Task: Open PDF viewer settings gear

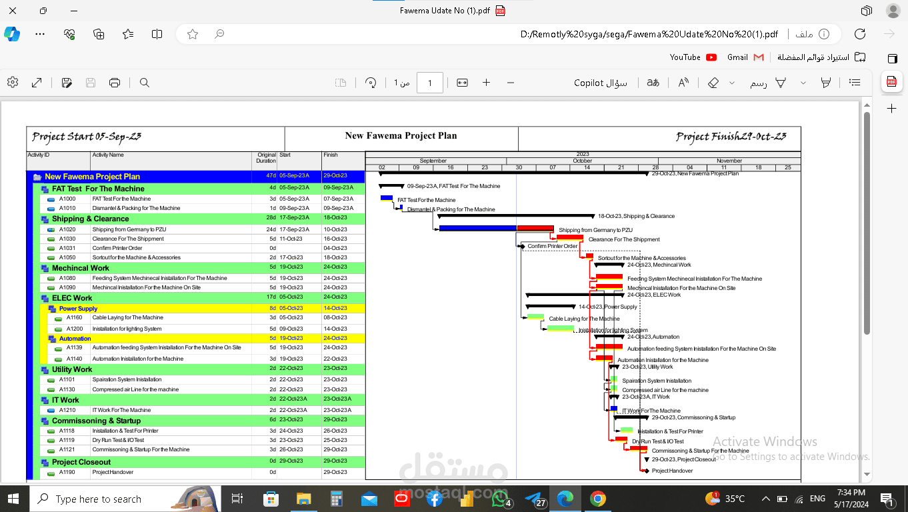Action: [13, 83]
